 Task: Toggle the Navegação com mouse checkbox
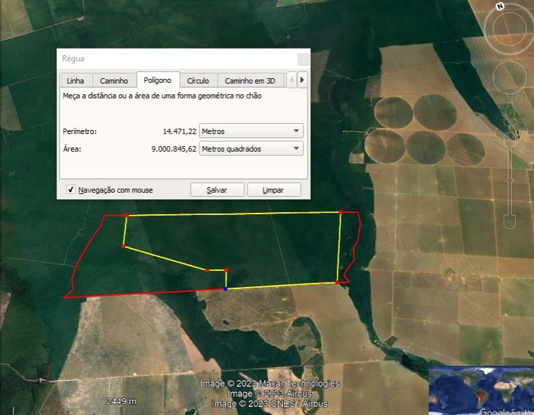[71, 190]
